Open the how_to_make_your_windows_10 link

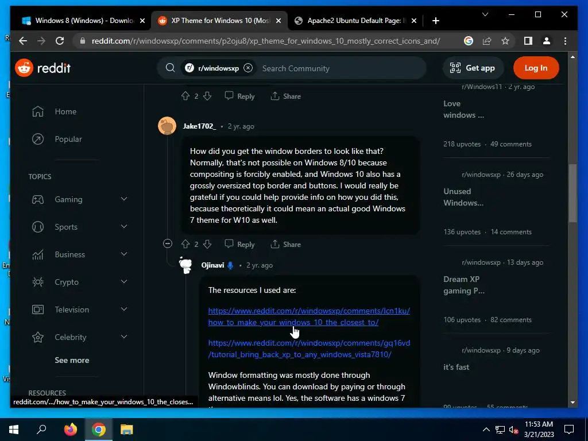point(309,316)
